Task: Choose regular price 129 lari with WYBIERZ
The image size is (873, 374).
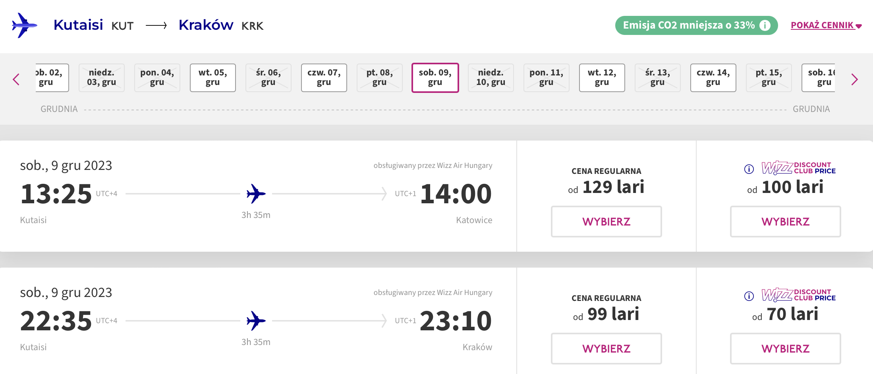Action: (606, 222)
